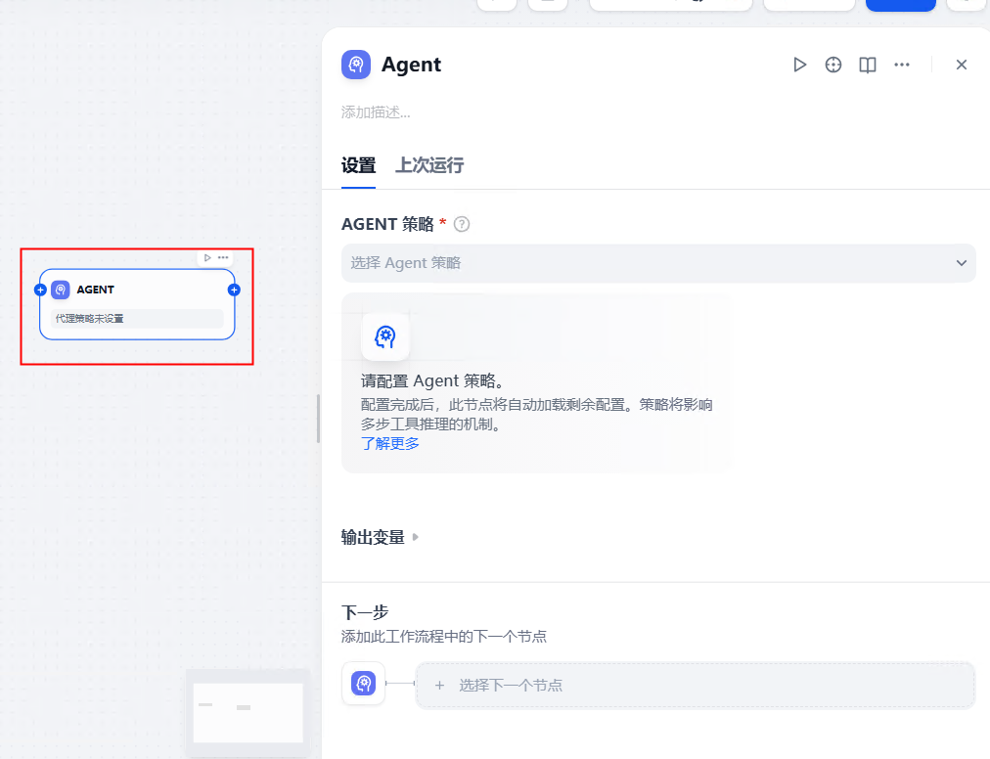
Task: Click the minimap in the bottom-left corner
Action: pyautogui.click(x=247, y=711)
